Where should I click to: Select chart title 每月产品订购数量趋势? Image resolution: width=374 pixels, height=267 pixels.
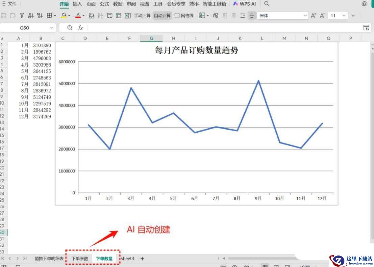point(196,50)
